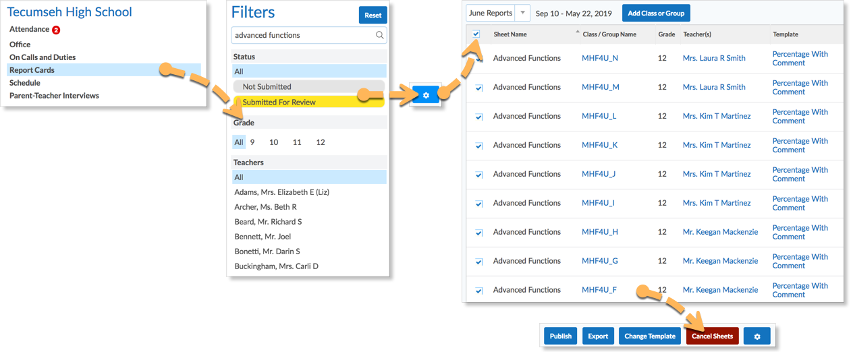Viewport: 851px width, 352px height.
Task: Select the All status filter
Action: (309, 71)
